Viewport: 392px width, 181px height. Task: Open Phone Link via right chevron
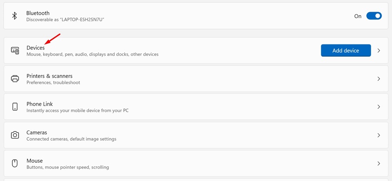coord(378,107)
